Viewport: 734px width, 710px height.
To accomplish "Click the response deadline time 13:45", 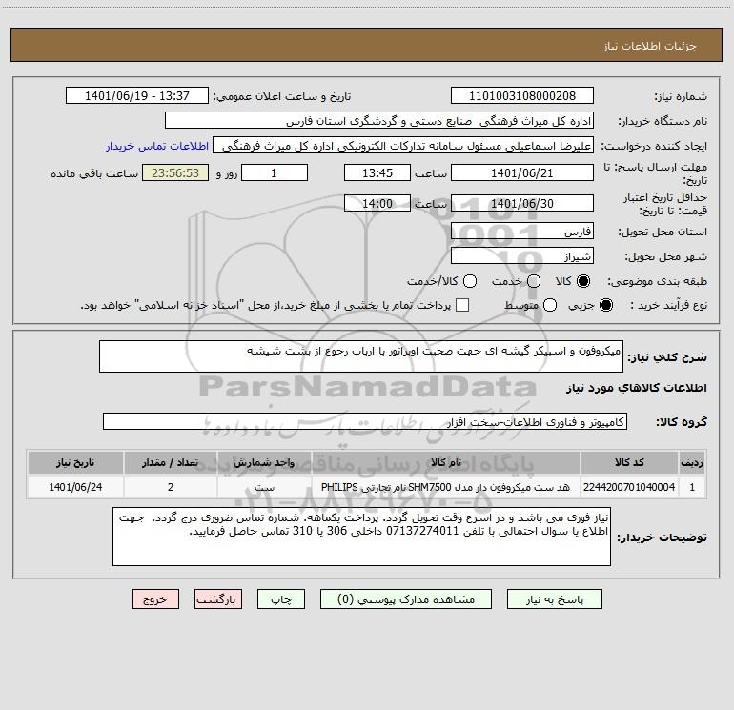I will (x=377, y=172).
